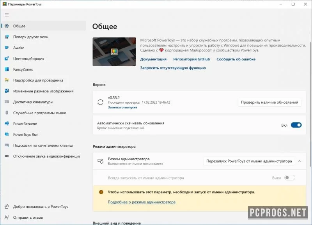
Task: Click the Диспетчер клавиатуры keyboard icon
Action: click(x=7, y=102)
